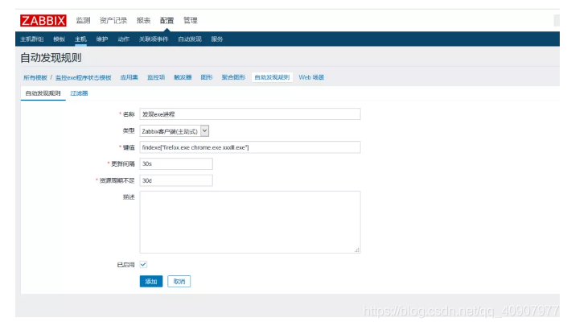
Task: Select 模板 in the blue submenu bar
Action: point(59,39)
